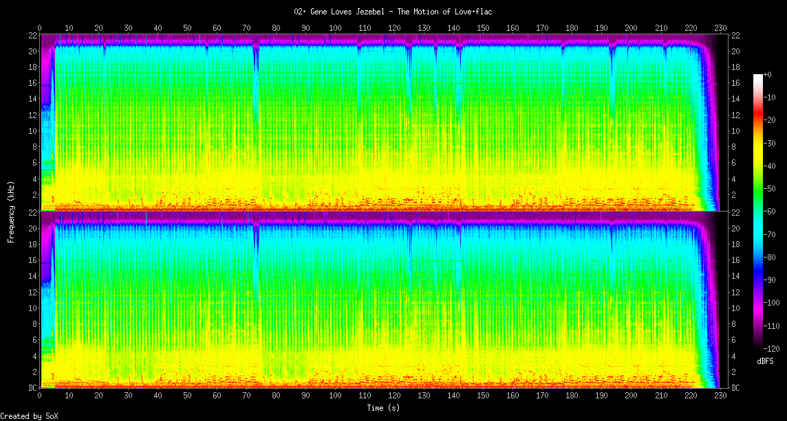The height and width of the screenshot is (421, 787).
Task: Click the 200 second mark on the bottom time axis
Action: click(x=631, y=396)
